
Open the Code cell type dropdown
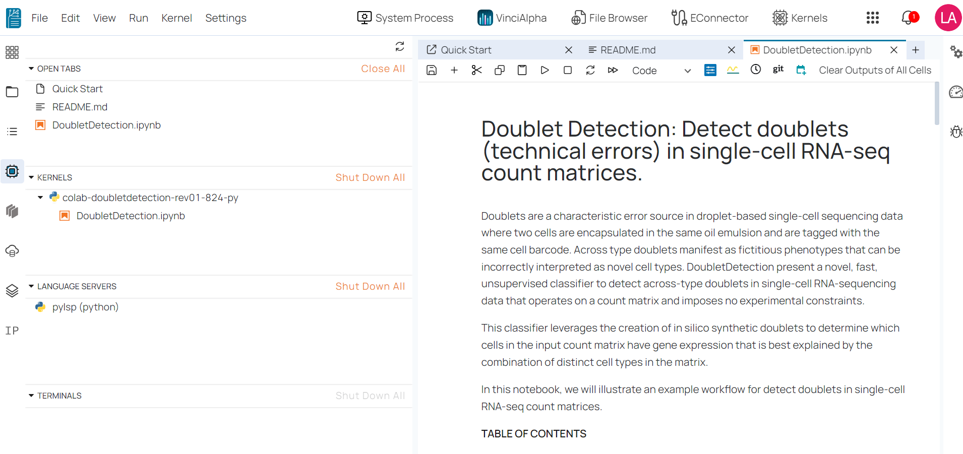661,71
